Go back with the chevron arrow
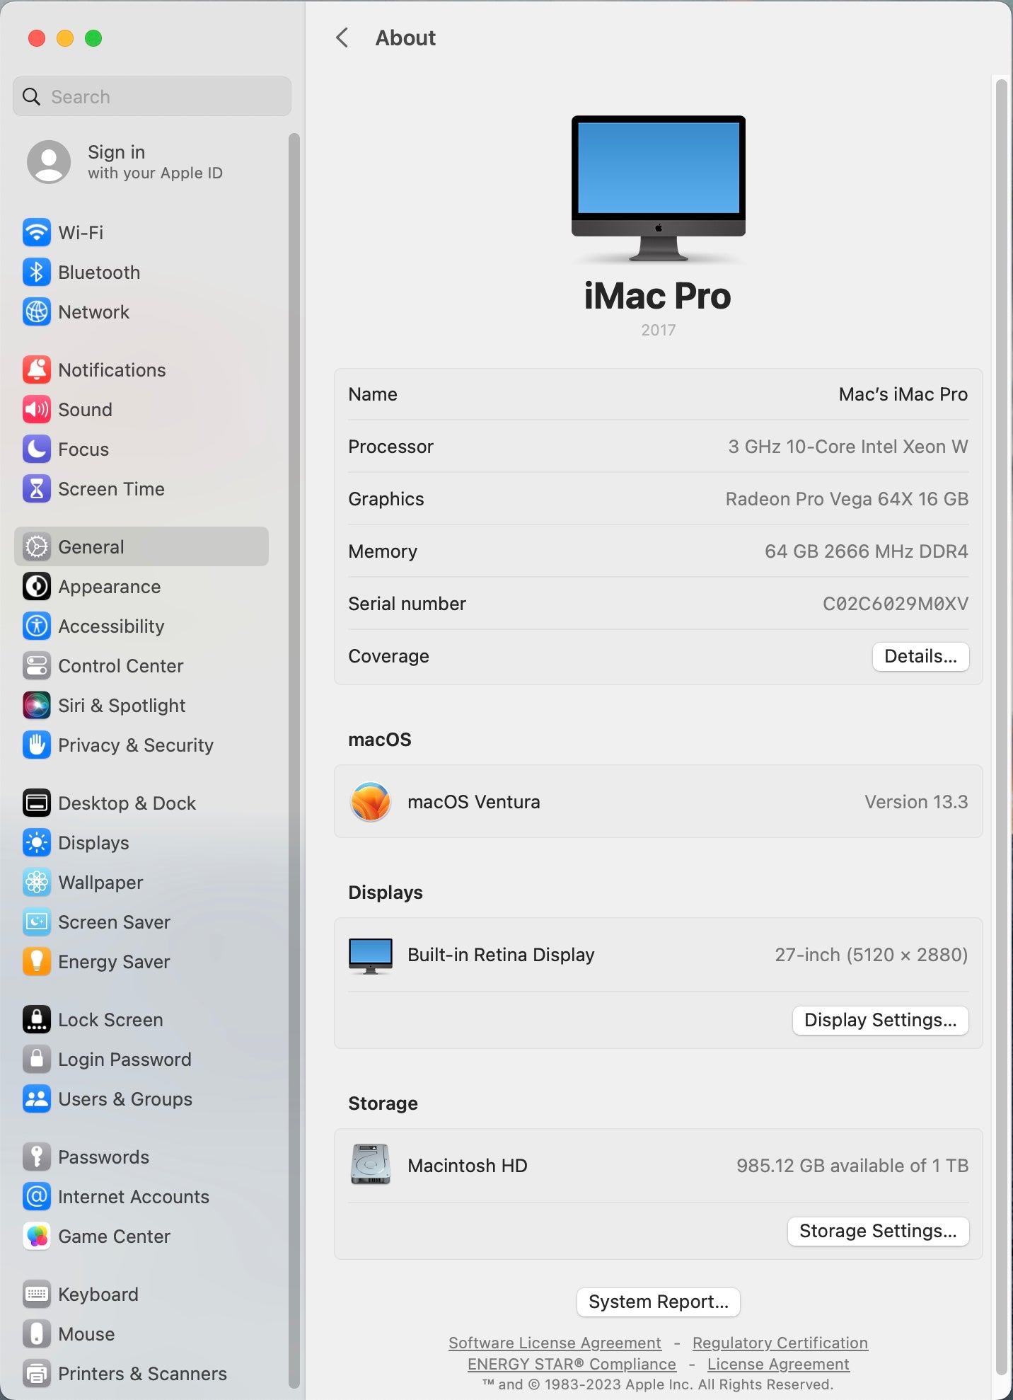This screenshot has width=1013, height=1400. 342,38
